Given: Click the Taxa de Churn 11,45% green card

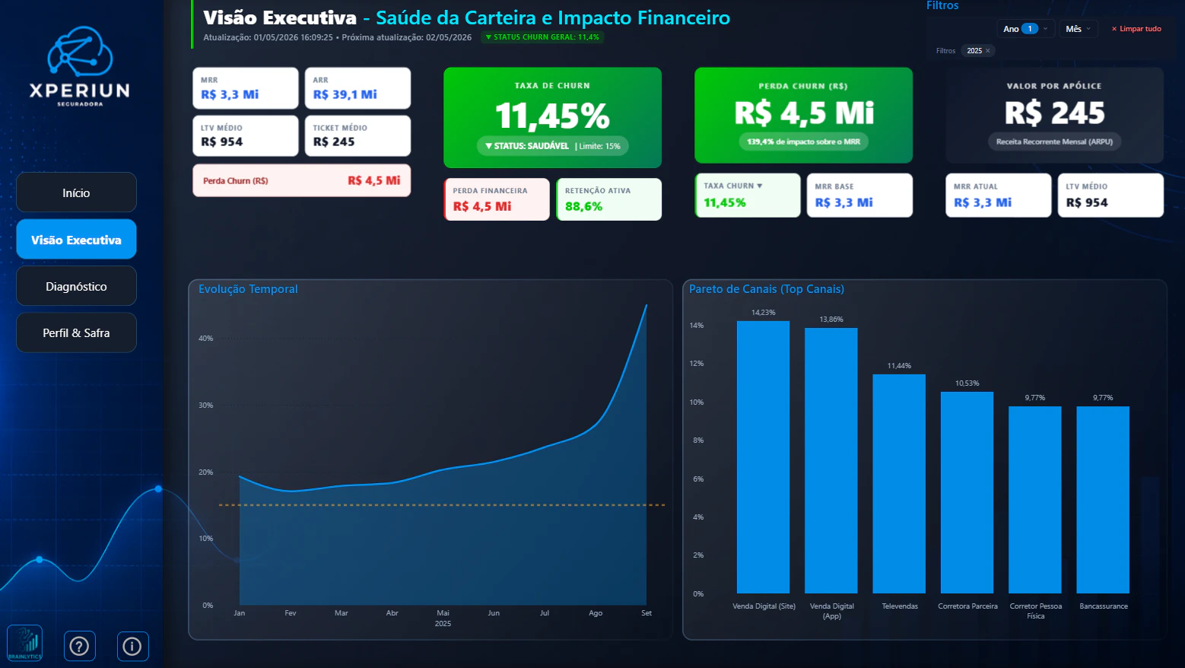Looking at the screenshot, I should click(x=552, y=117).
